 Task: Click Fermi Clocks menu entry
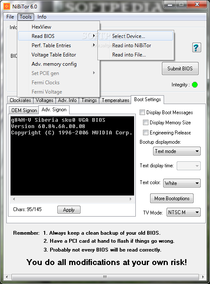coord(59,83)
